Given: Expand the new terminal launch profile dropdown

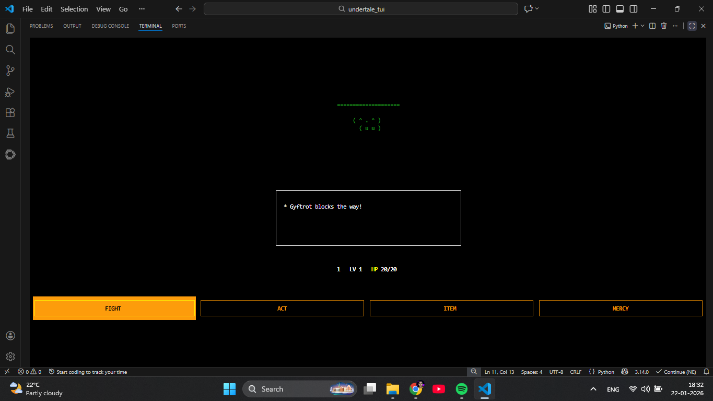Looking at the screenshot, I should tap(642, 26).
